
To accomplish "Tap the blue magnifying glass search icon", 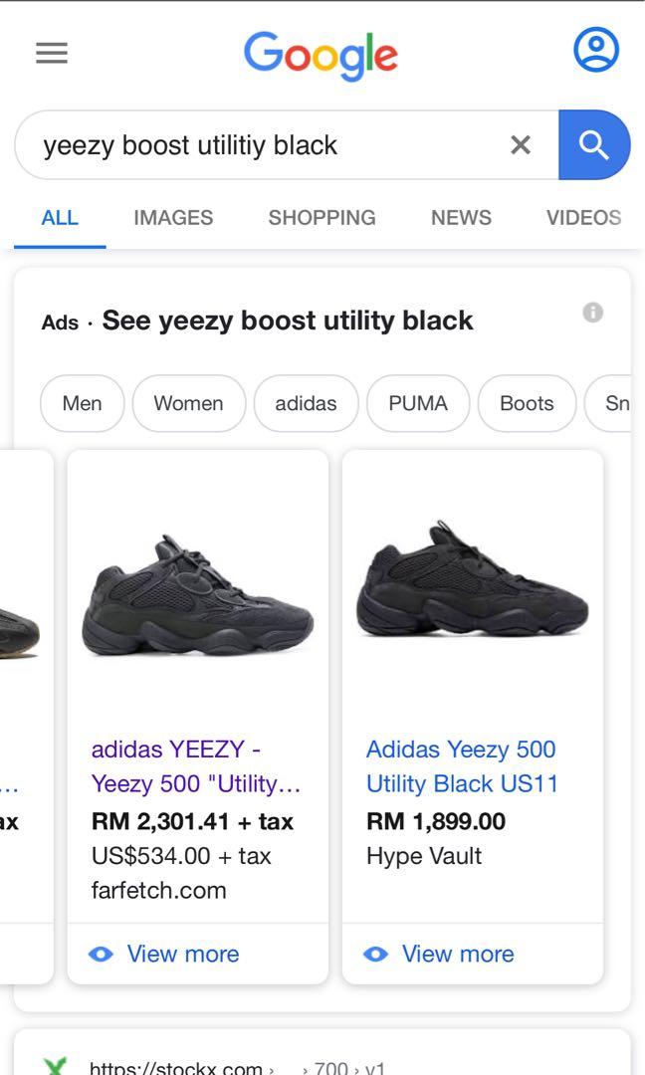I will 594,144.
